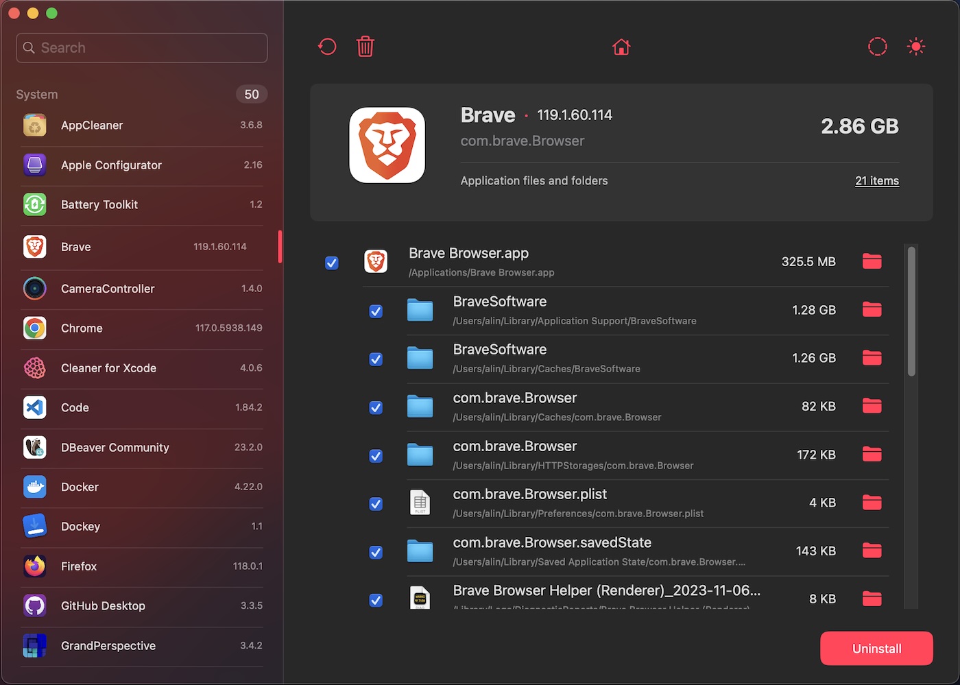Viewport: 960px width, 685px height.
Task: Reveal Brave Browser.app in Finder folder icon
Action: 872,261
